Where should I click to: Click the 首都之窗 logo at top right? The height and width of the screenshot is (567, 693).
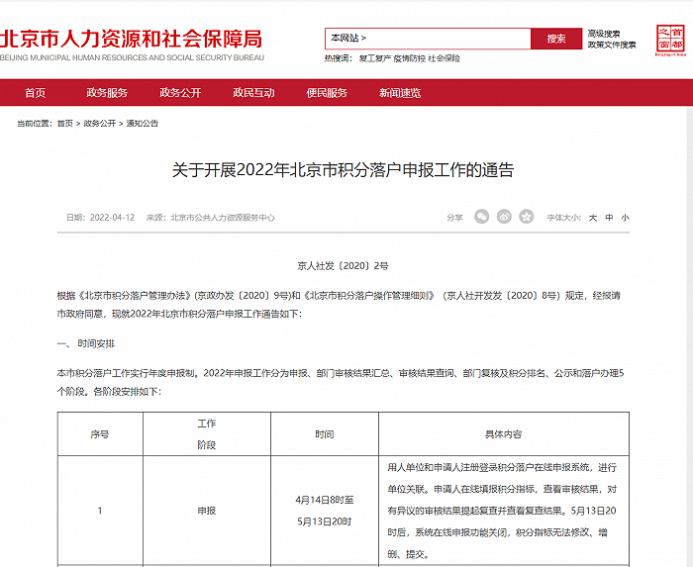pyautogui.click(x=671, y=41)
